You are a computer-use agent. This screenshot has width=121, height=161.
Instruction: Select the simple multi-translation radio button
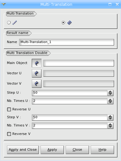pos(9,22)
